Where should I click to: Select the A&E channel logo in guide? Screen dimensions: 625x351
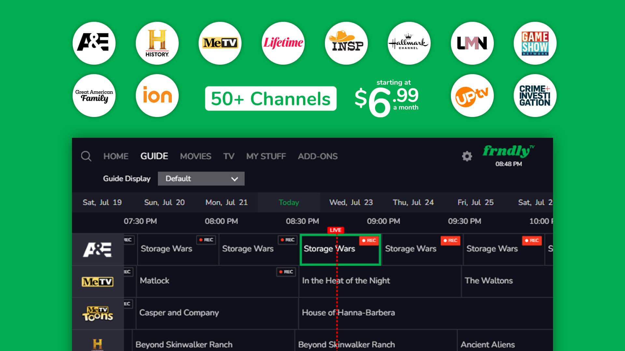pos(97,250)
